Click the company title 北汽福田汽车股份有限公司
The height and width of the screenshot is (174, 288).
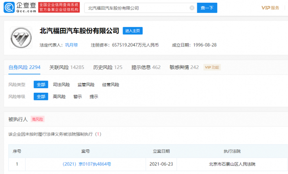[80, 31]
